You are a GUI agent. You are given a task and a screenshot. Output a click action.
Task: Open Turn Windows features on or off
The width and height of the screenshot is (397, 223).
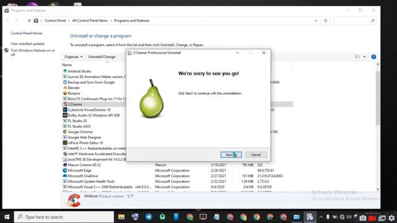point(33,52)
